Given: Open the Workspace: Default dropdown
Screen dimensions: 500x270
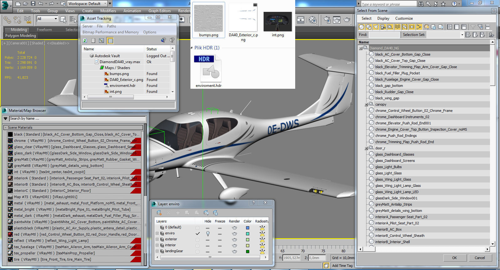Looking at the screenshot, I should point(87,4).
